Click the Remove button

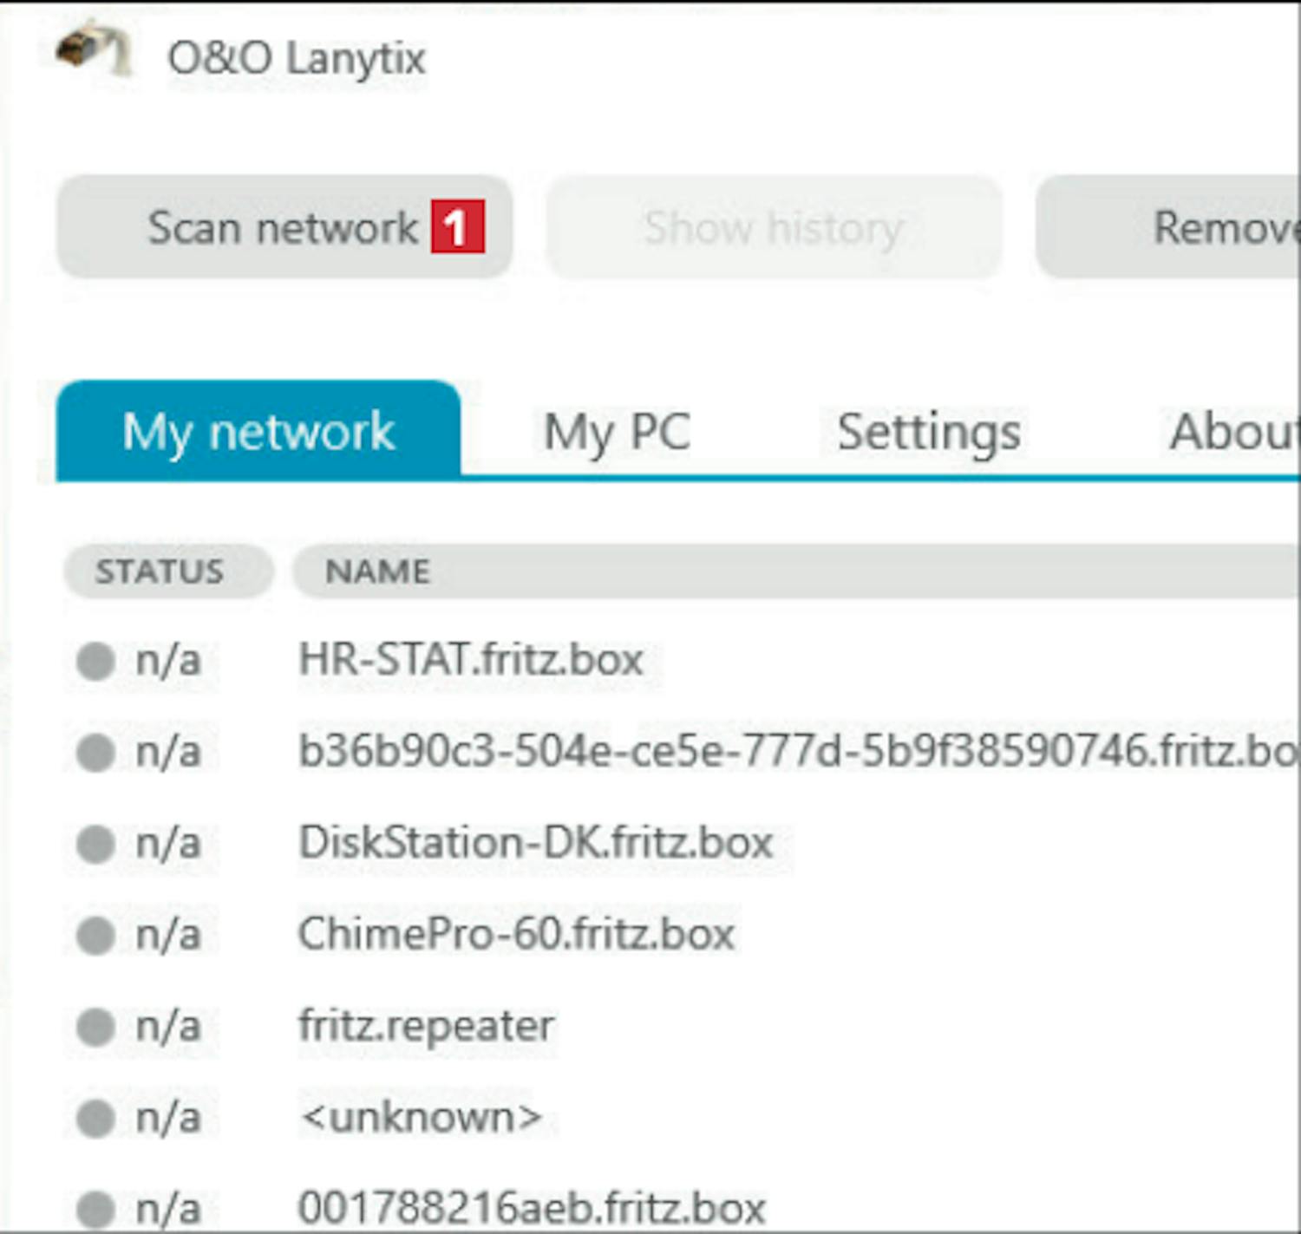[1168, 227]
